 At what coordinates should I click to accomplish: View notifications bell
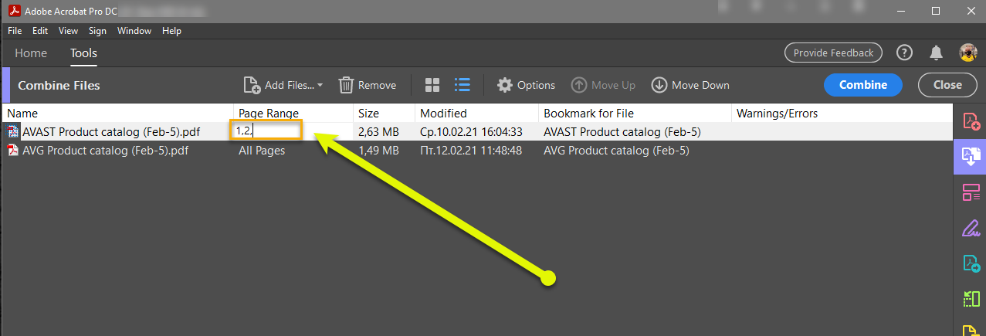coord(936,53)
